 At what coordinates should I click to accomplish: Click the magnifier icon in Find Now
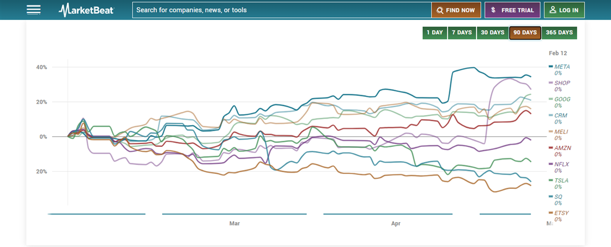tap(440, 10)
